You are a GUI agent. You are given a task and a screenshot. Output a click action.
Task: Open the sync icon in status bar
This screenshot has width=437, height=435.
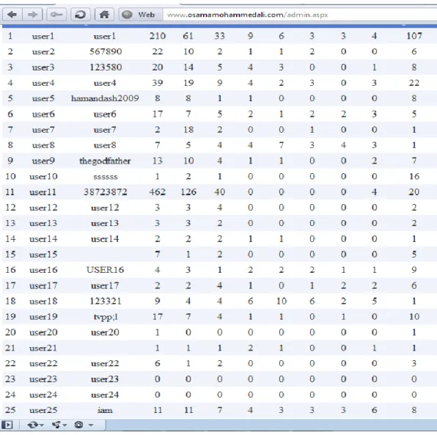click(x=32, y=425)
